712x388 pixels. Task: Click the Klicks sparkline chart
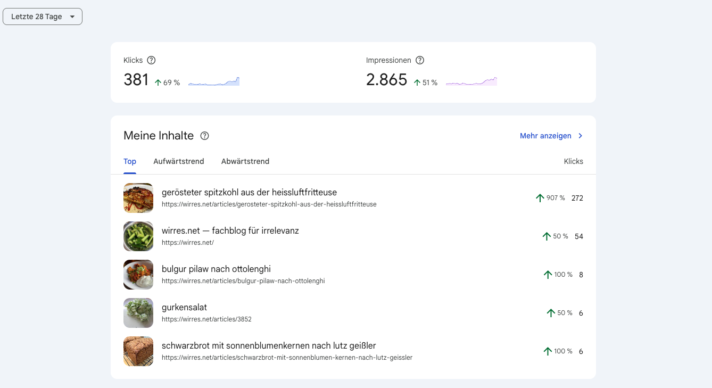[x=214, y=82]
